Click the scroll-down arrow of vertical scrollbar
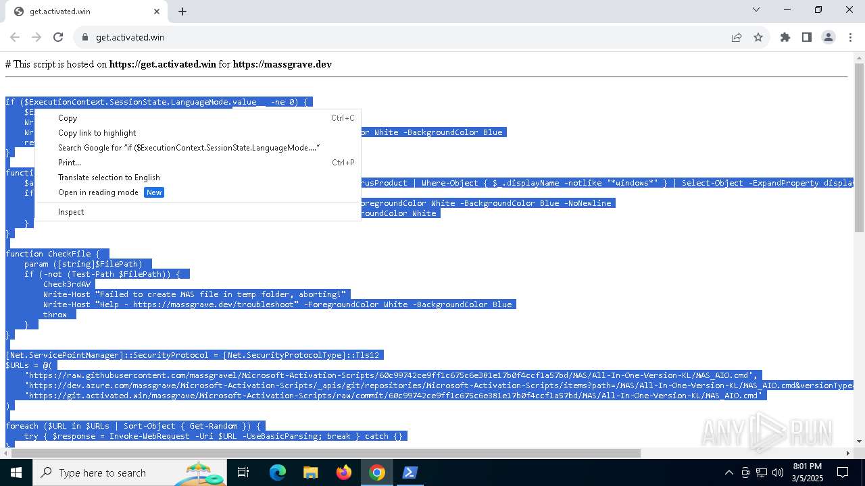The image size is (865, 486). pos(859,441)
